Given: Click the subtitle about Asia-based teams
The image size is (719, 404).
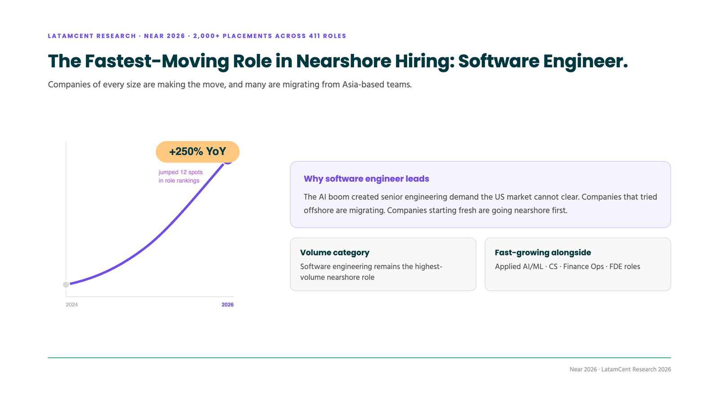Looking at the screenshot, I should [x=230, y=84].
